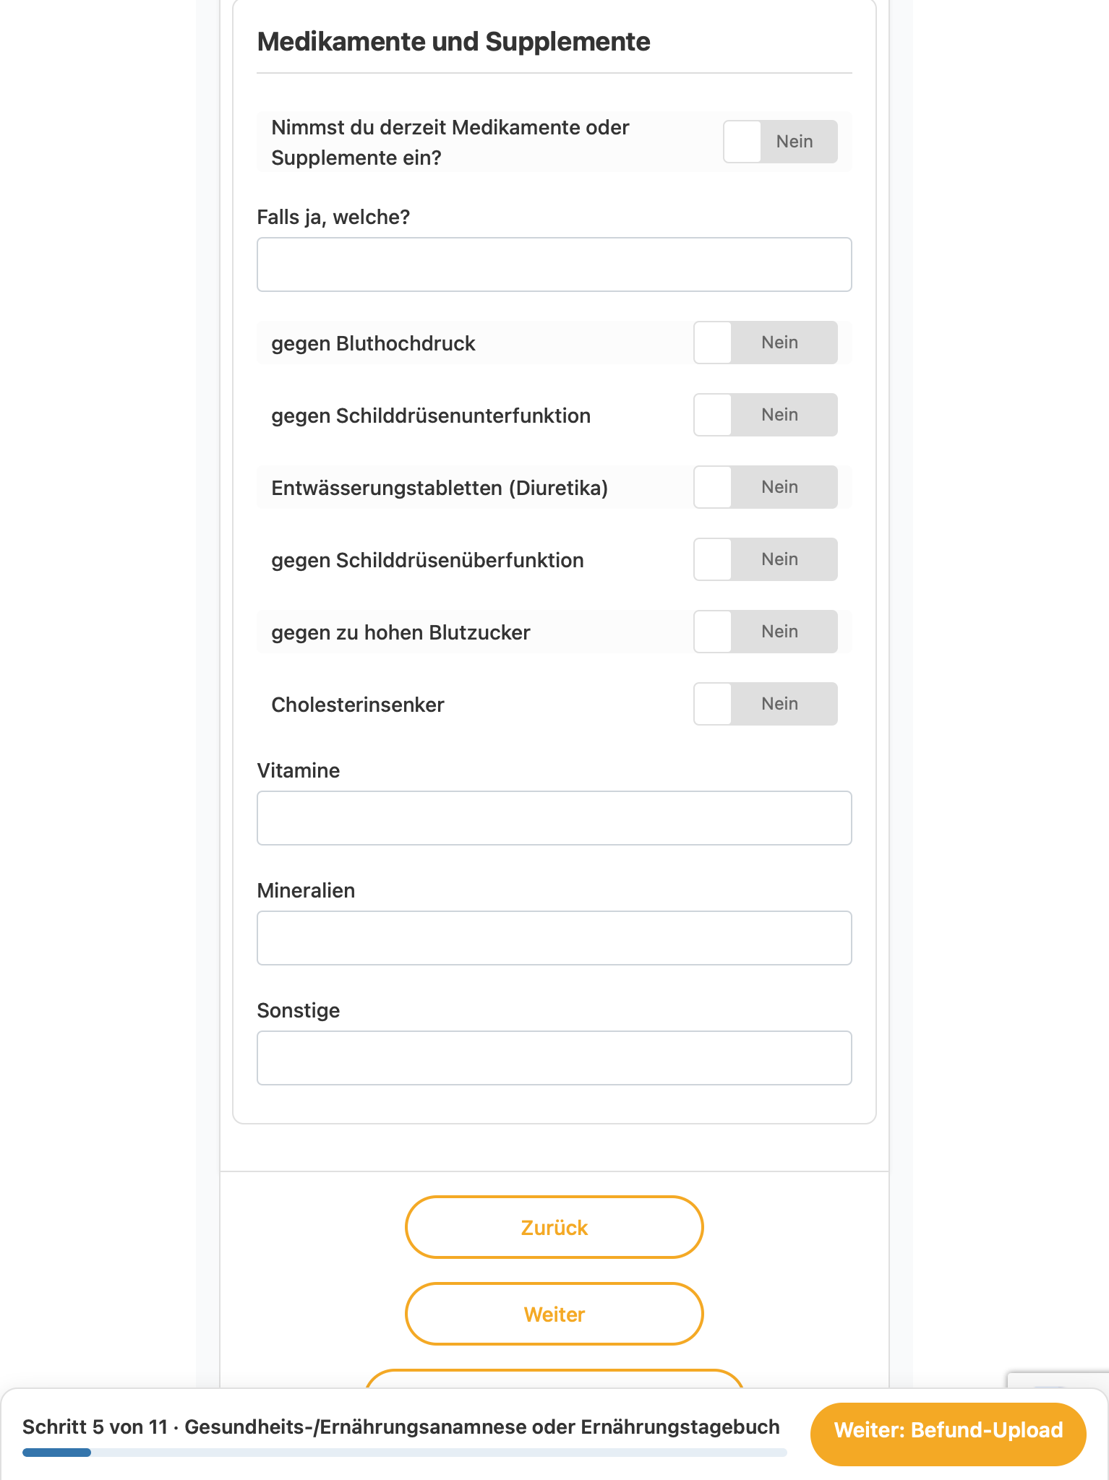The image size is (1109, 1480).
Task: Click the 'Schritt 5 von 11' step label
Action: (95, 1427)
